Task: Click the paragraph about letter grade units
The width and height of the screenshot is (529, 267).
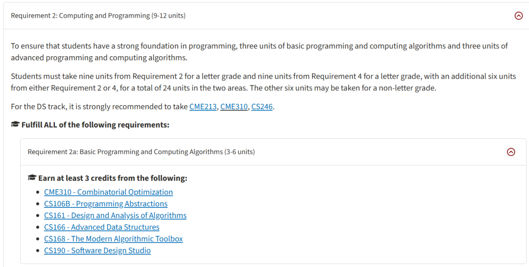Action: coord(263,82)
